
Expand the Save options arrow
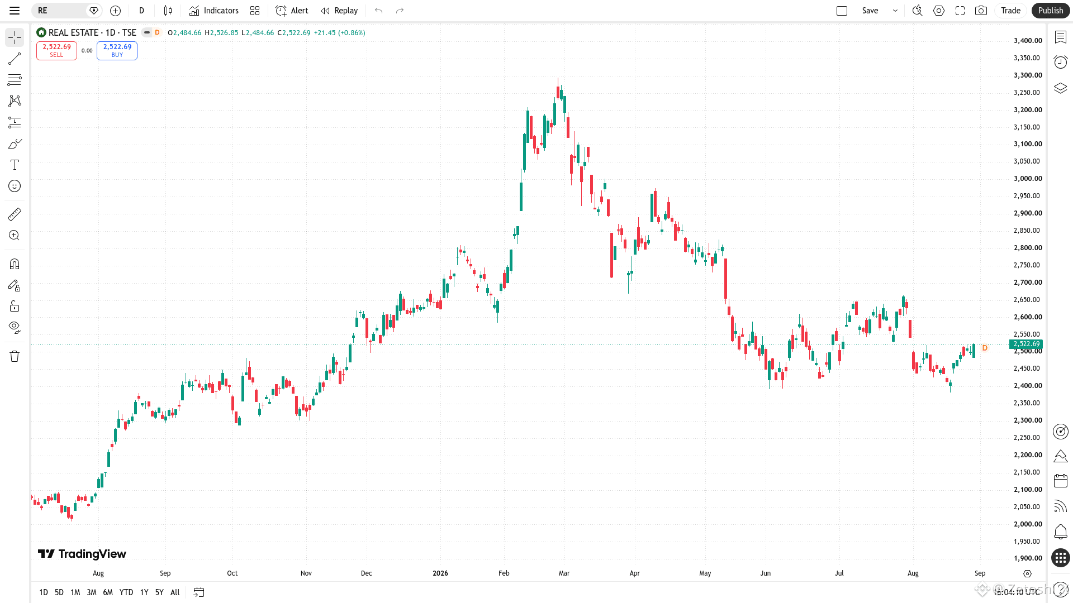895,11
